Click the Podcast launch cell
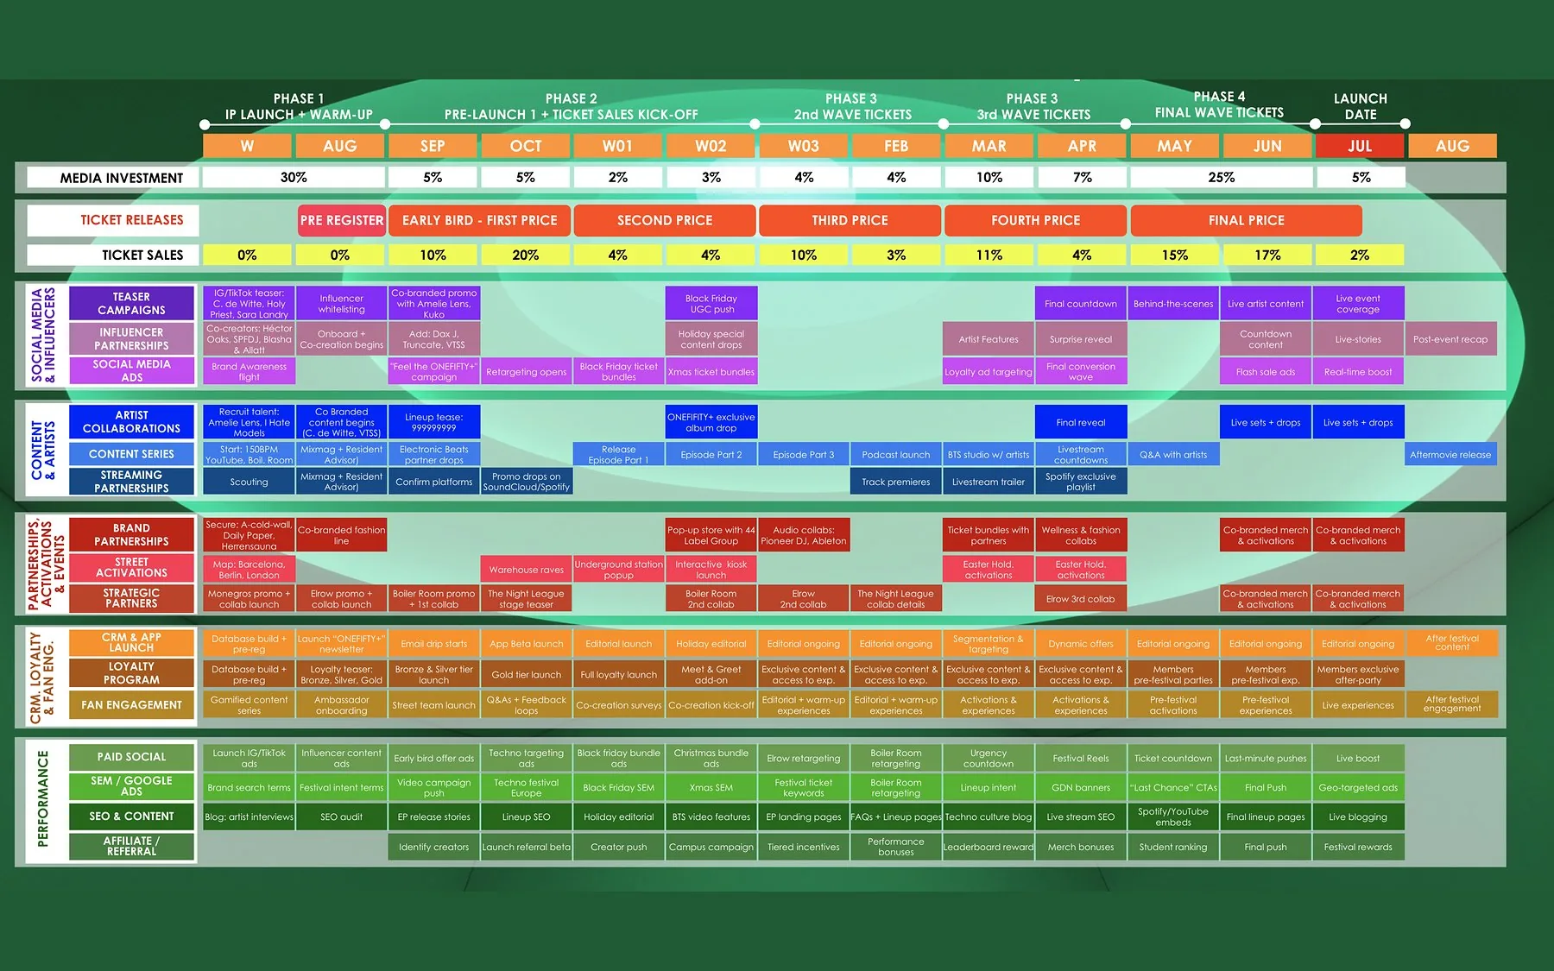This screenshot has width=1554, height=971. [896, 454]
